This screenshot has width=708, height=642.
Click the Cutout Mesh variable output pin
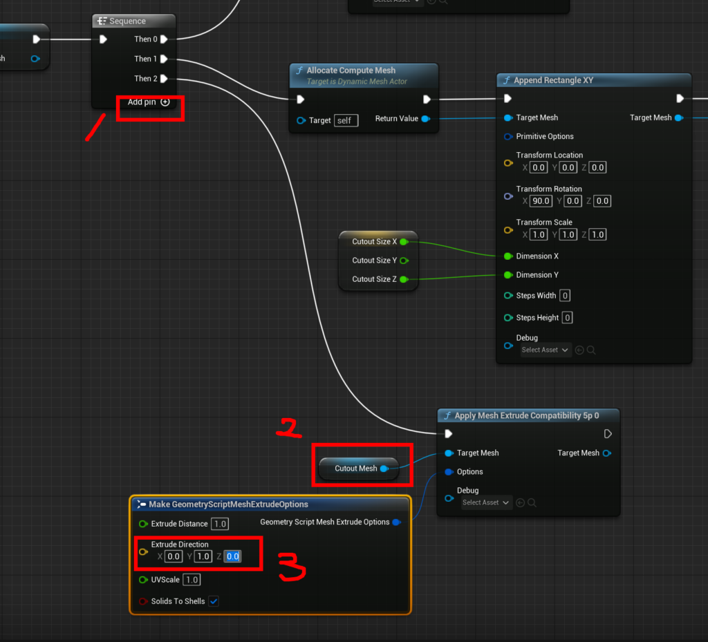[x=384, y=469]
